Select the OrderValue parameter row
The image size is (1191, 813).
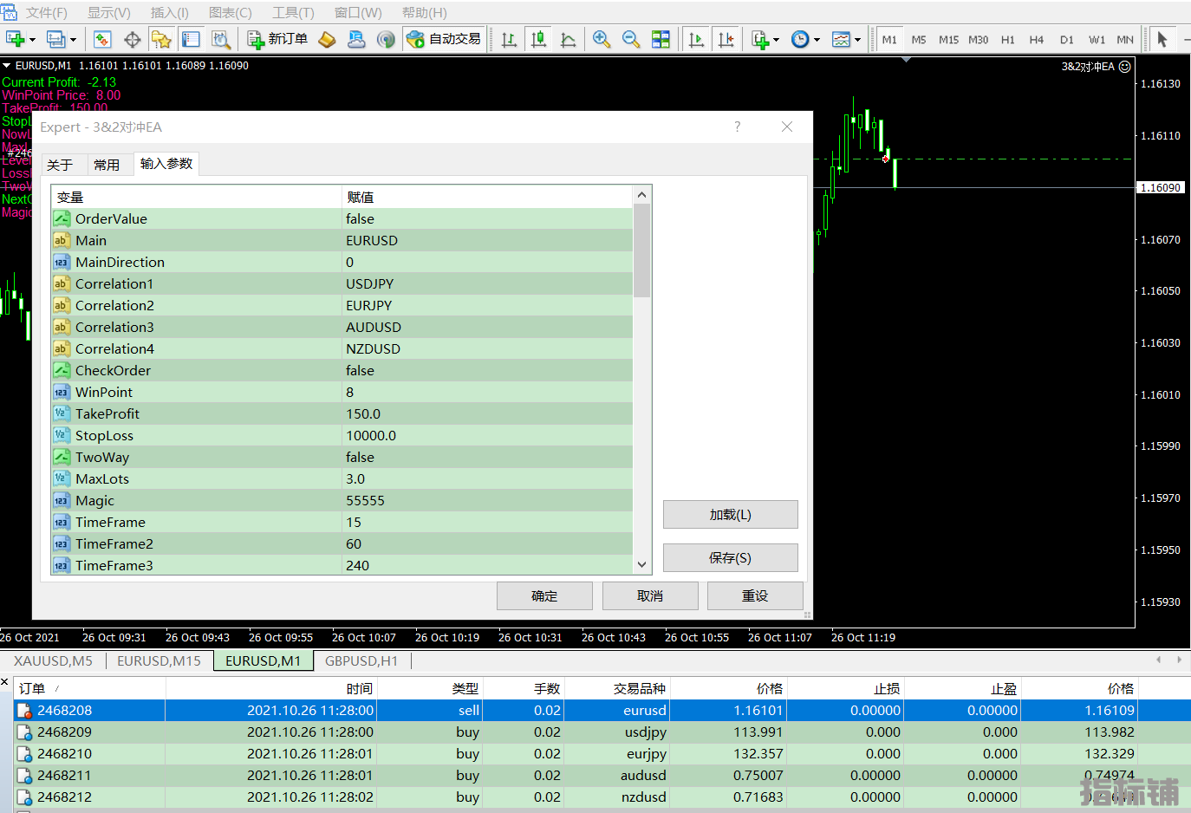[x=342, y=218]
